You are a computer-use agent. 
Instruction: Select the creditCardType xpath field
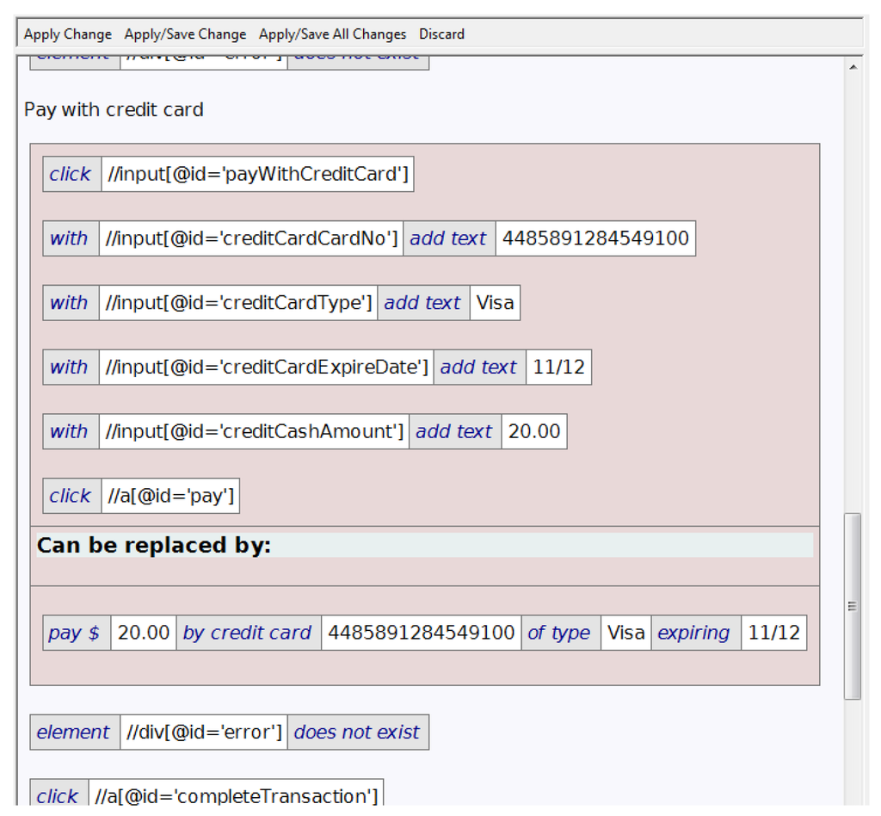point(238,303)
